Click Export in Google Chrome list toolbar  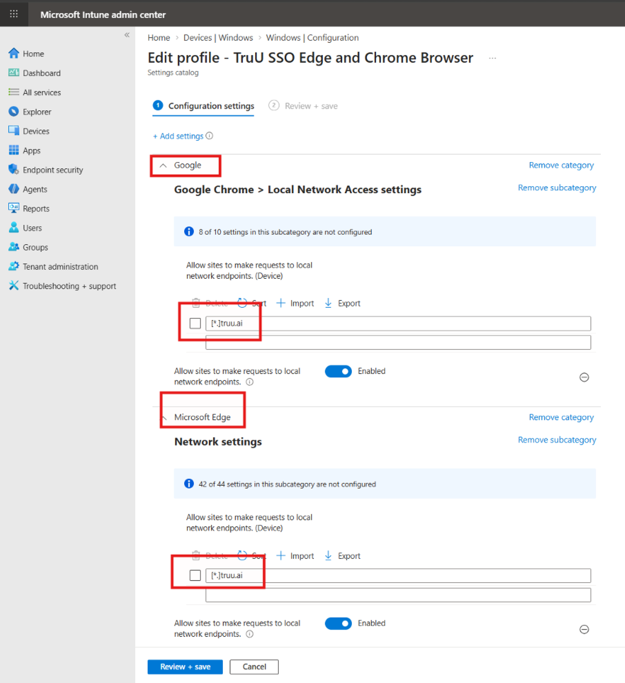click(343, 303)
